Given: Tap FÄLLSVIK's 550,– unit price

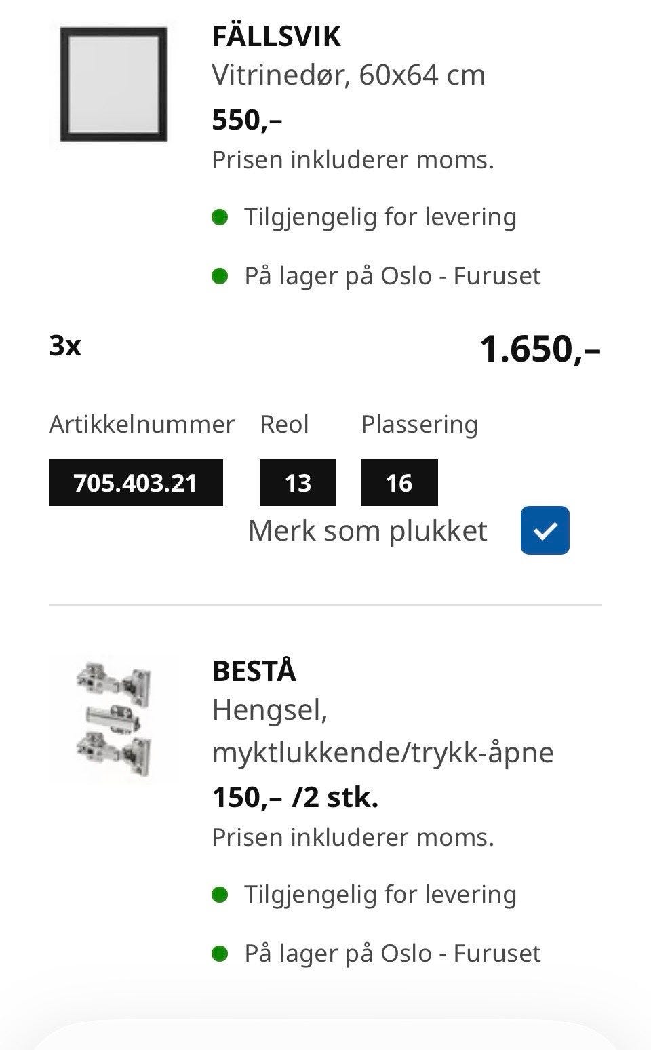Looking at the screenshot, I should [247, 120].
